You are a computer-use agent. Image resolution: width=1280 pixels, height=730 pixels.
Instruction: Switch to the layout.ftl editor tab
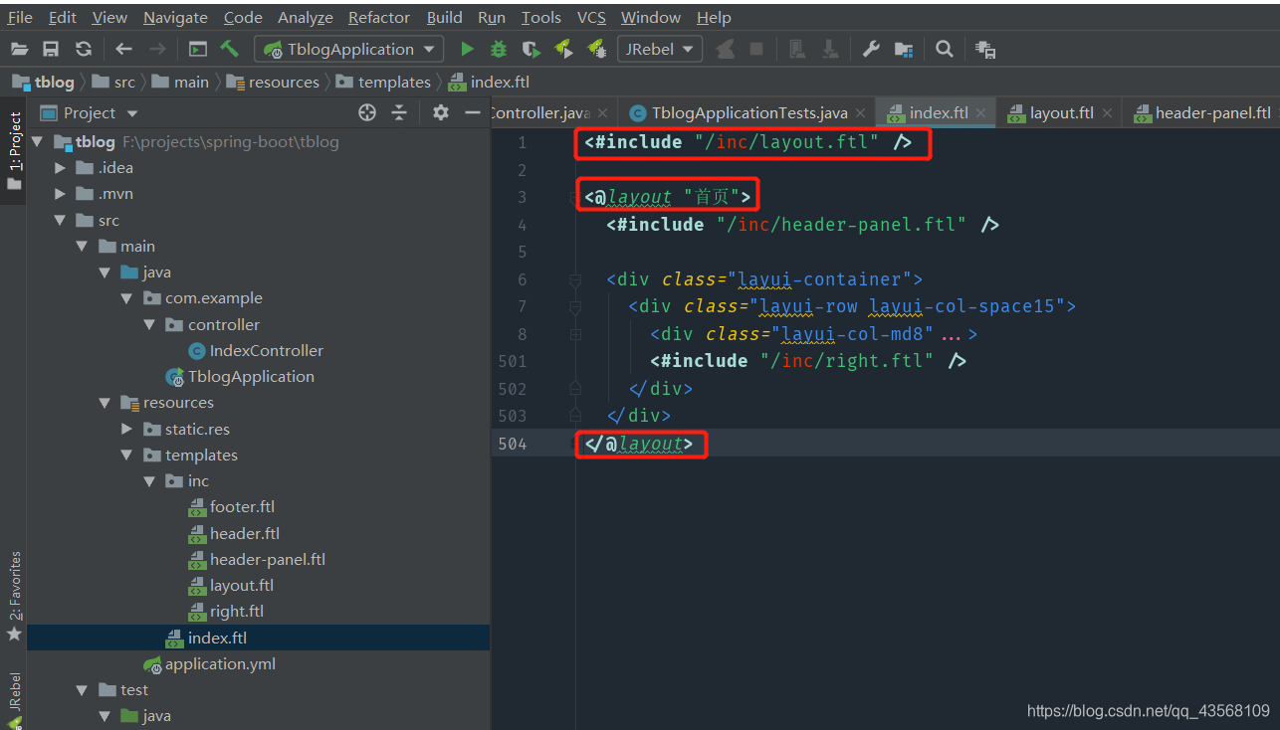coord(1061,112)
